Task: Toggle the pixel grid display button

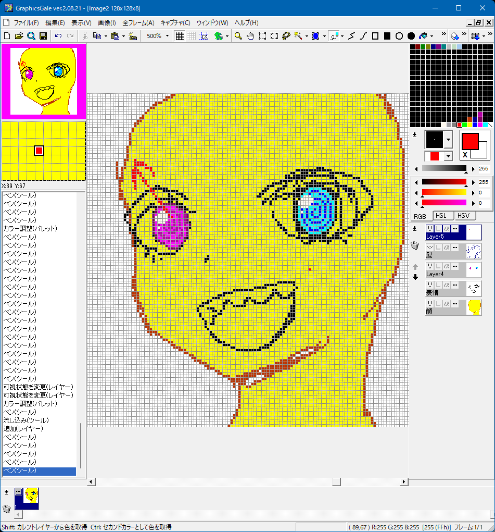Action: [180, 36]
